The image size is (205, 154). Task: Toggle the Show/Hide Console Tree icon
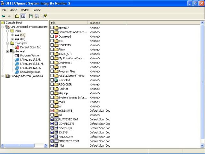coord(23,16)
